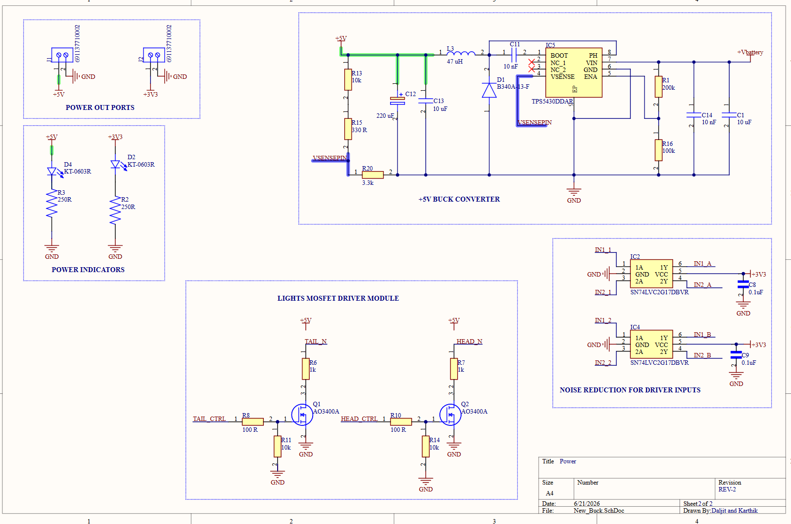Click the 'POWER OUT PORTS' title text
The height and width of the screenshot is (524, 791).
click(100, 107)
